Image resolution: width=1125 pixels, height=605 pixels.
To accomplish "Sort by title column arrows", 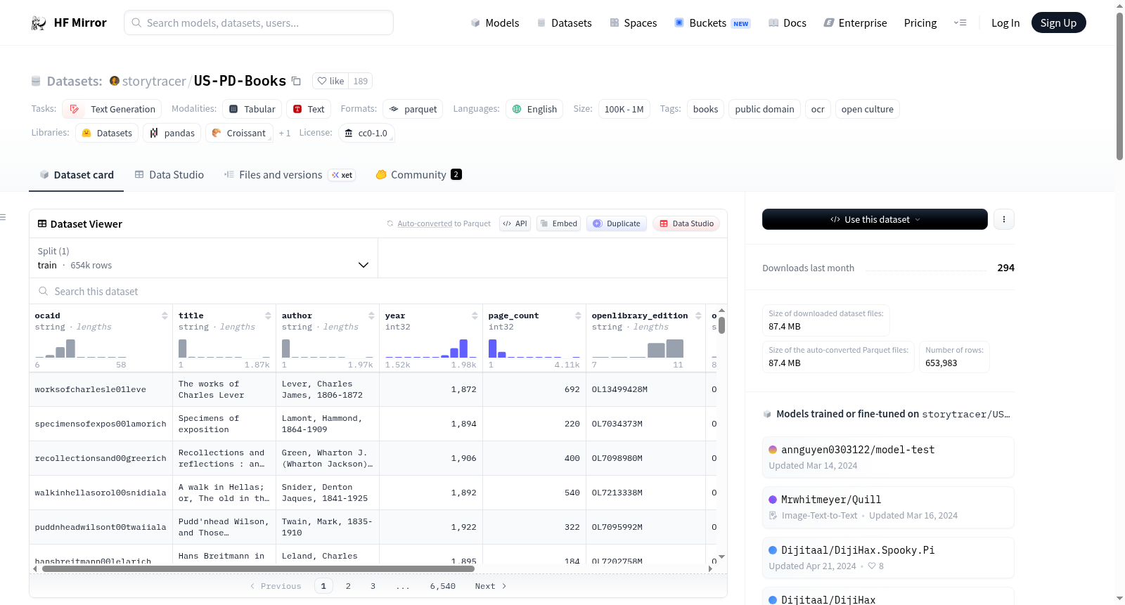I will [x=268, y=315].
